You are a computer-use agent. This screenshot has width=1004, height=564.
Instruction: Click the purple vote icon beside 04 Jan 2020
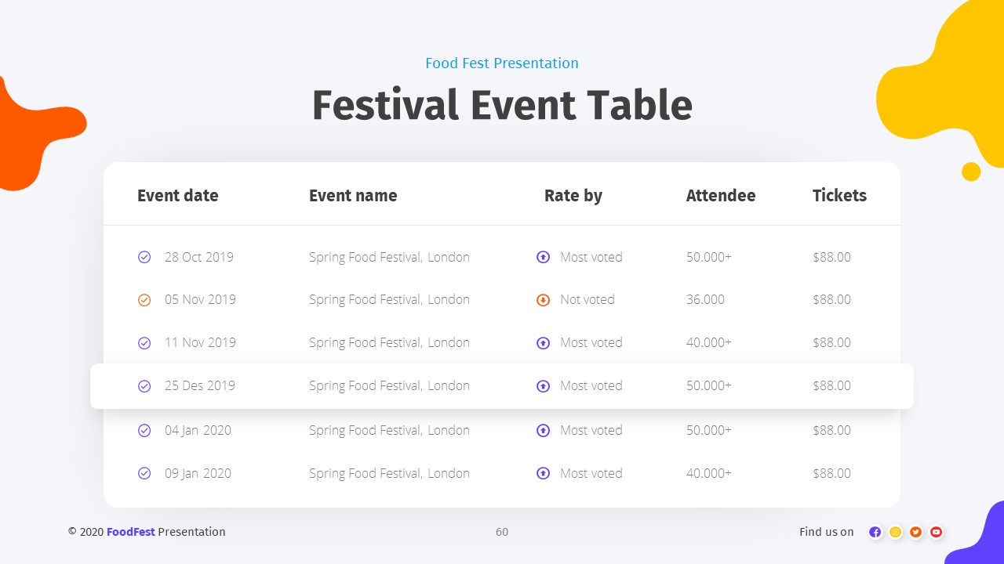pos(543,430)
